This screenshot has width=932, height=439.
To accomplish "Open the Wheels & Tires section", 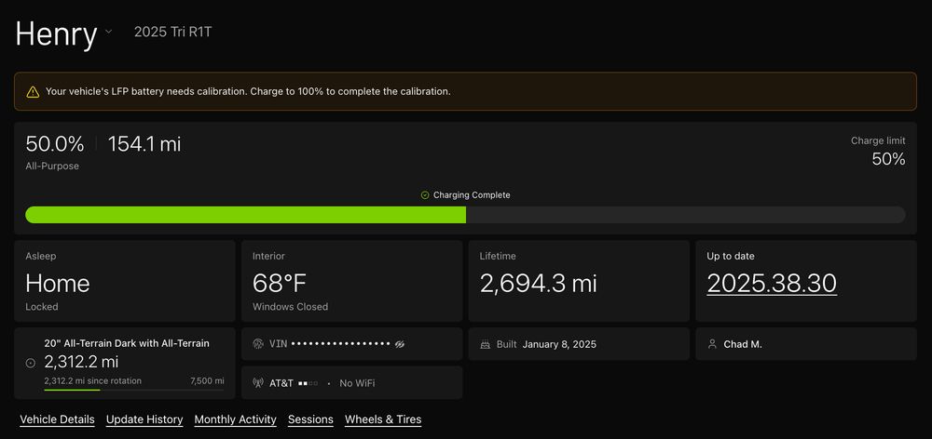I will coord(383,419).
